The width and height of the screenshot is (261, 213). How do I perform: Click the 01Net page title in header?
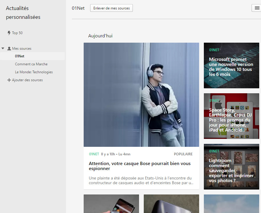(78, 8)
